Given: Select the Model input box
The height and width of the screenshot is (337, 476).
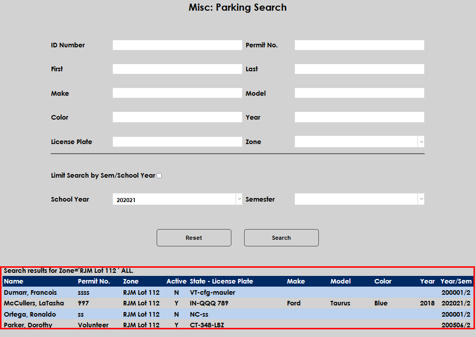Looking at the screenshot, I should [359, 93].
